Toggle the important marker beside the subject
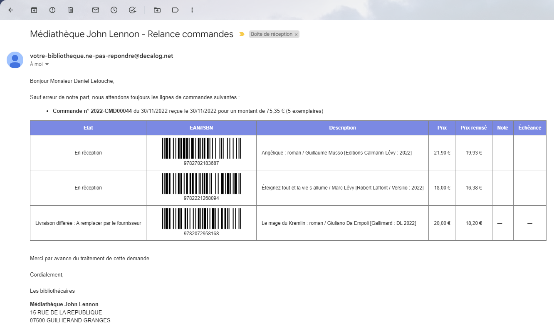Viewport: 554px width, 329px height. 242,35
